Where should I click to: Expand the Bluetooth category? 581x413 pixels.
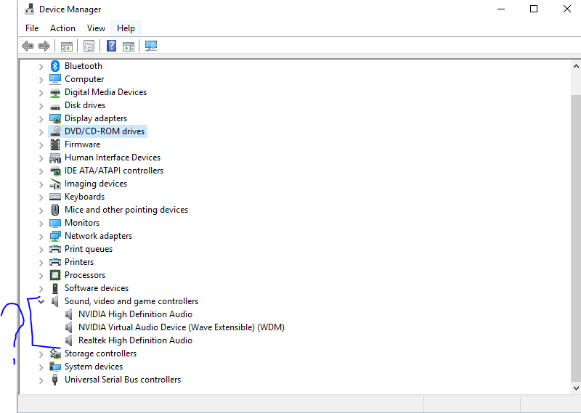[x=41, y=67]
